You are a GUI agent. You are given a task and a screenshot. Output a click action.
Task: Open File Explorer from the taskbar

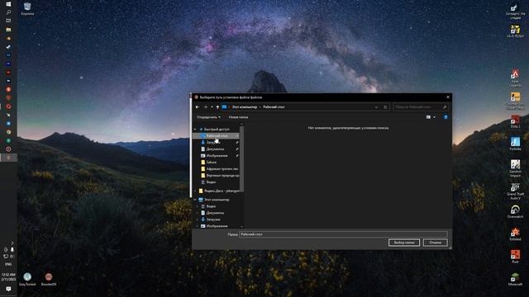coord(8,30)
